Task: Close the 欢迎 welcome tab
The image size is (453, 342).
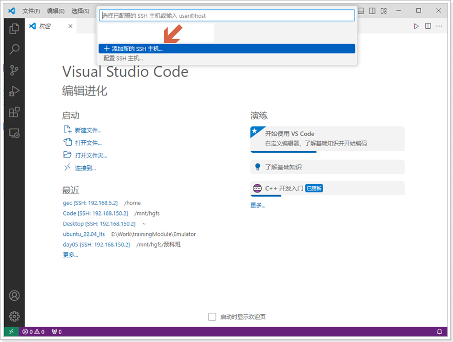Action: tap(70, 26)
